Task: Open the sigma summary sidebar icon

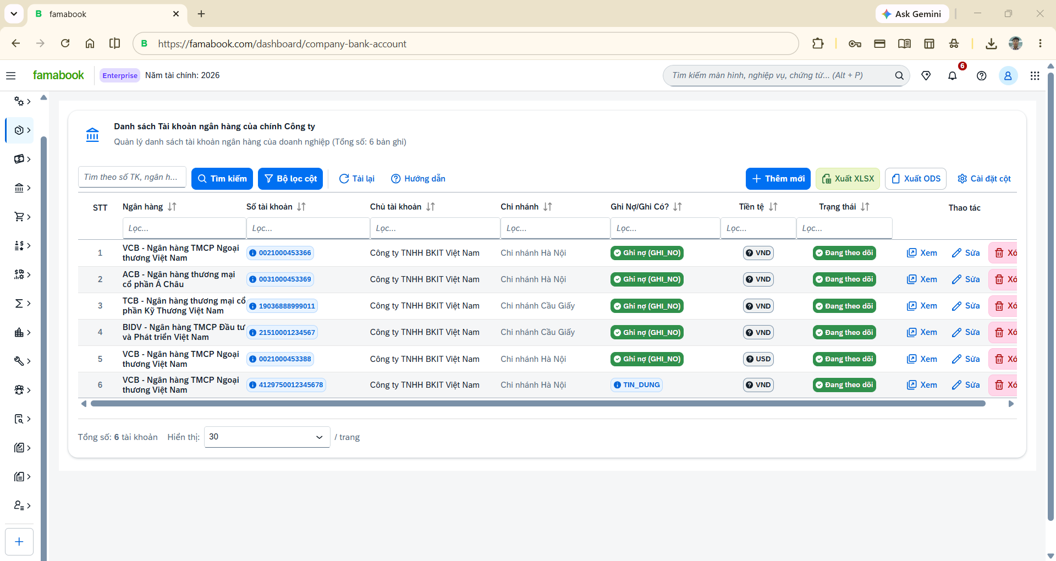Action: point(19,304)
